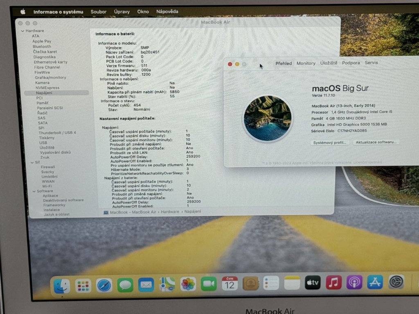Select Frameworky in the sidebar
Image resolution: width=419 pixels, height=314 pixels.
[54, 205]
